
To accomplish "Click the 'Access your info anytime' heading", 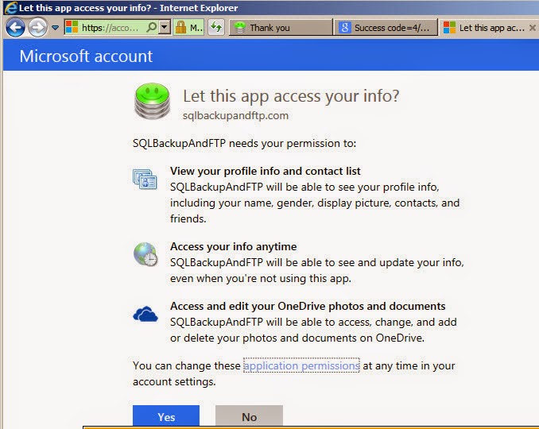I will (x=234, y=246).
